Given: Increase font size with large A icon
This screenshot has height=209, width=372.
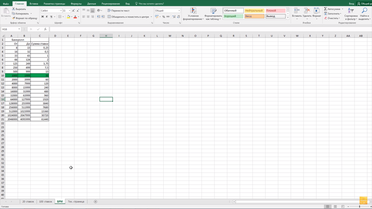Looking at the screenshot, I should click(x=73, y=11).
